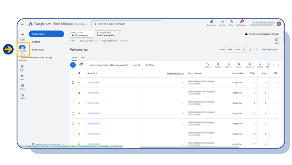The image size is (292, 165).
Task: Open the Billing card icon
Action: pyautogui.click(x=22, y=86)
